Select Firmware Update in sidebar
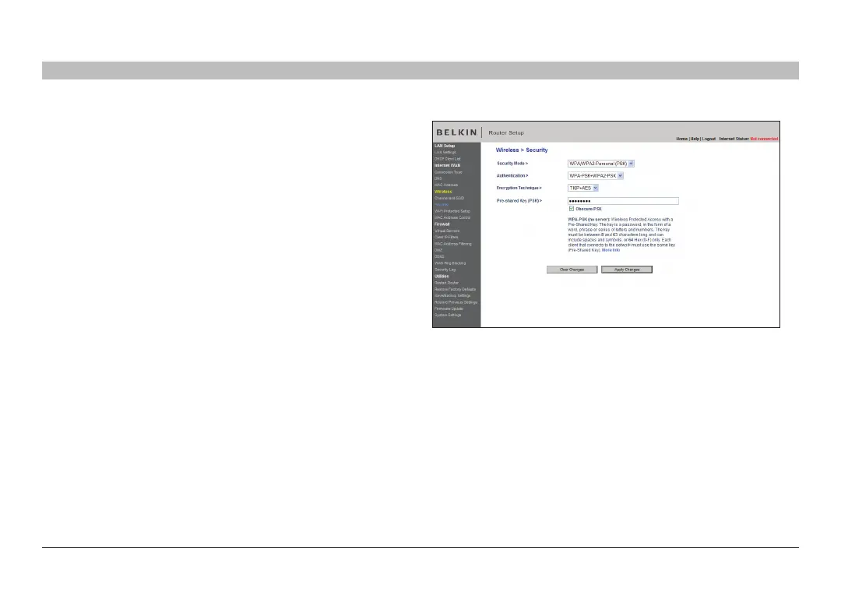This screenshot has height=589, width=841. tap(449, 309)
